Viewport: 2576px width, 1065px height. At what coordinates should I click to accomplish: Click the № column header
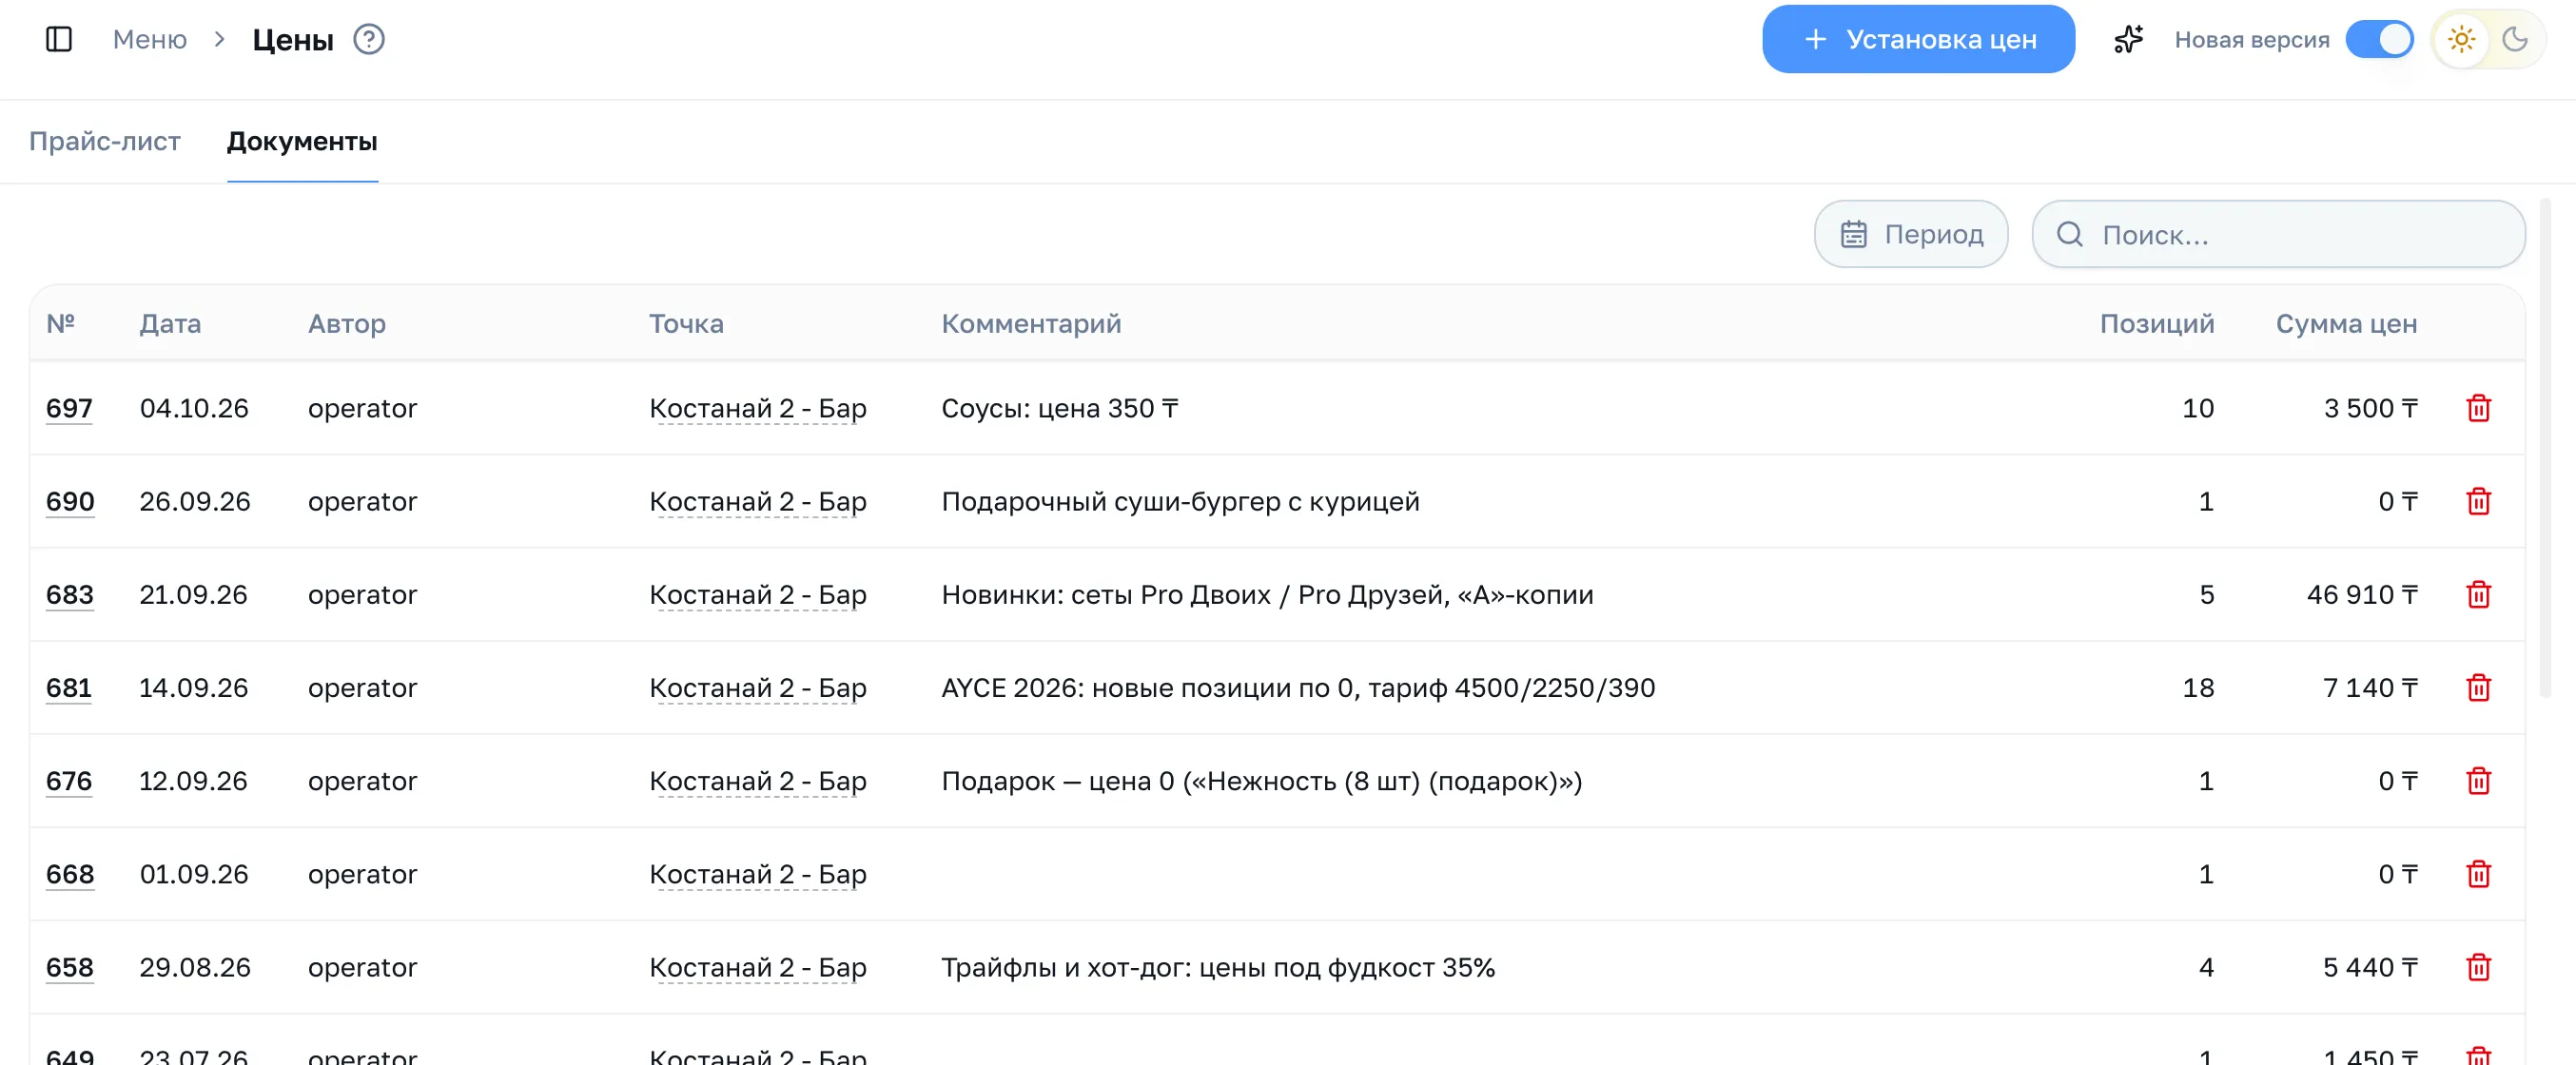point(61,323)
